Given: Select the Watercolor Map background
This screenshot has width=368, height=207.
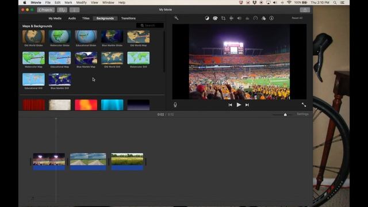Looking at the screenshot, I should tap(33, 58).
